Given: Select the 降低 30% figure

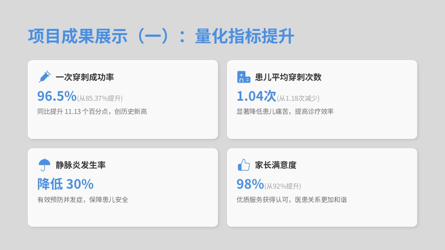Looking at the screenshot, I should [x=65, y=184].
